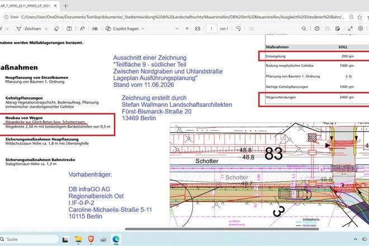Click 'Sicherungsmaßnahmen Neupflanzung' heading

coord(42,139)
